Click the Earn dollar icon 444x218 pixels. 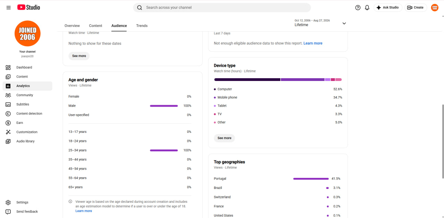[x=8, y=123]
